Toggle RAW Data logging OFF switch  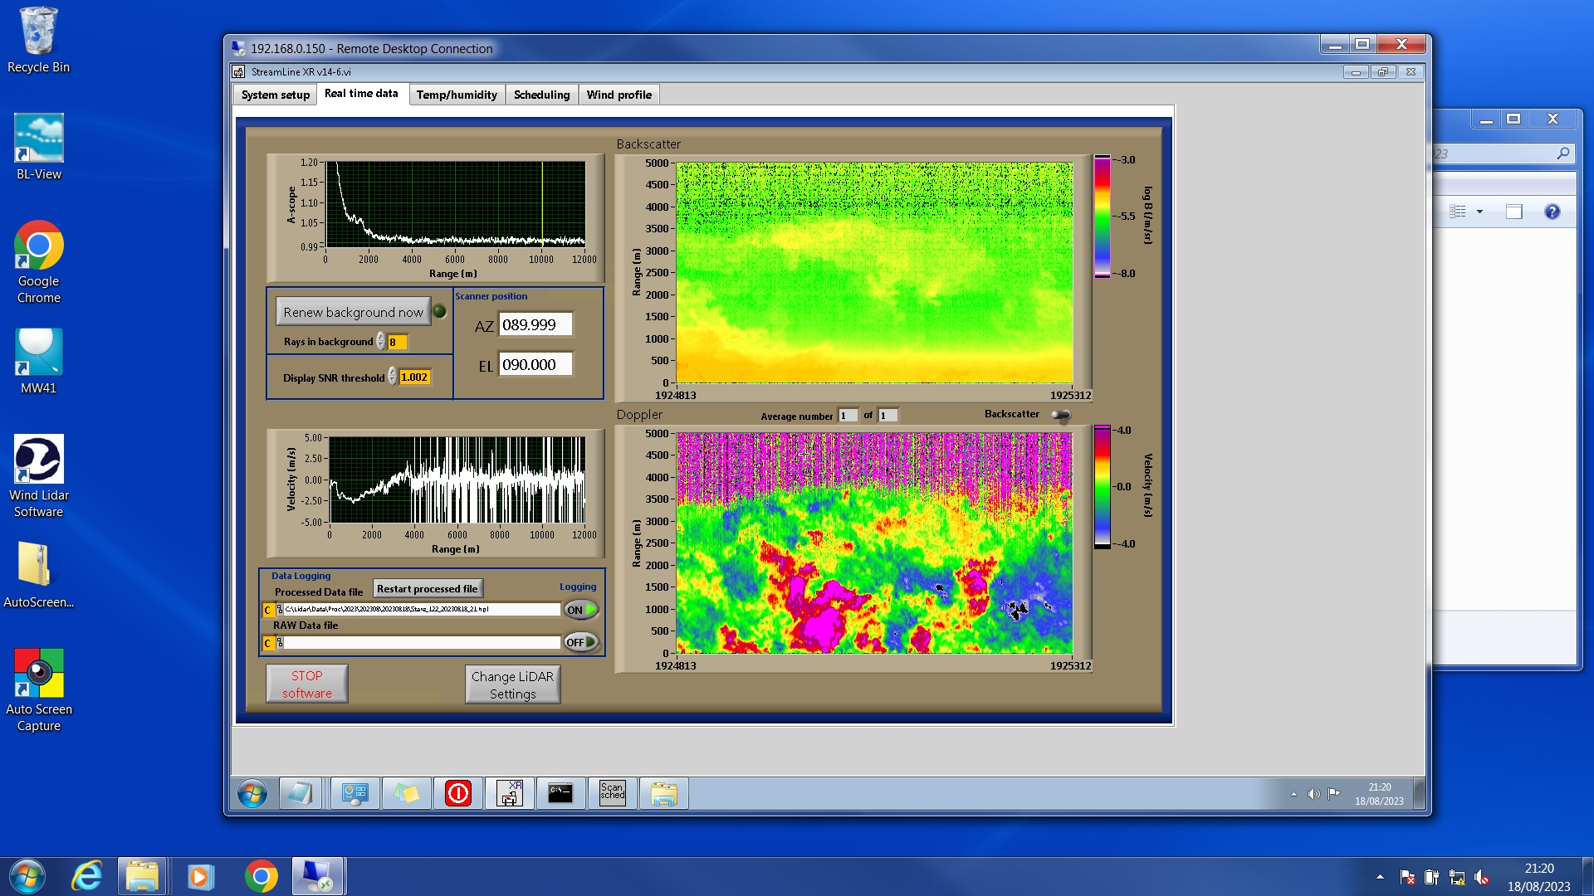[x=581, y=642]
